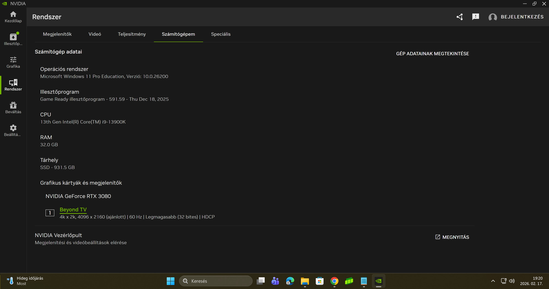549x289 pixels.
Task: Click the NVIDIA GeForce RTX 3080 text
Action: [78, 196]
